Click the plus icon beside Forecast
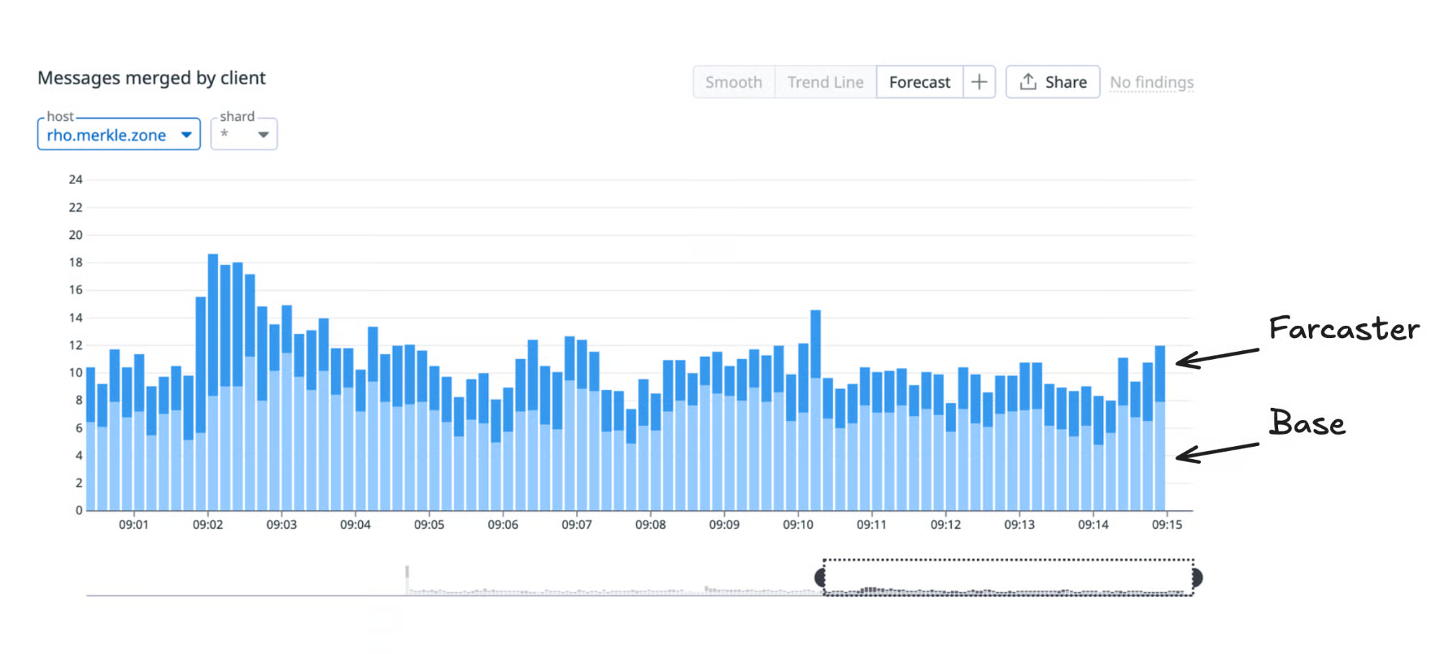 click(979, 82)
